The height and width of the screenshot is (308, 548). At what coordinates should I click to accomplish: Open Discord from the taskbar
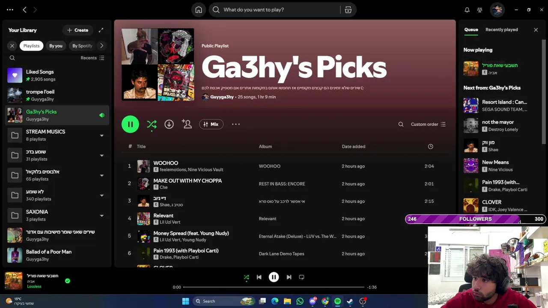point(313,301)
